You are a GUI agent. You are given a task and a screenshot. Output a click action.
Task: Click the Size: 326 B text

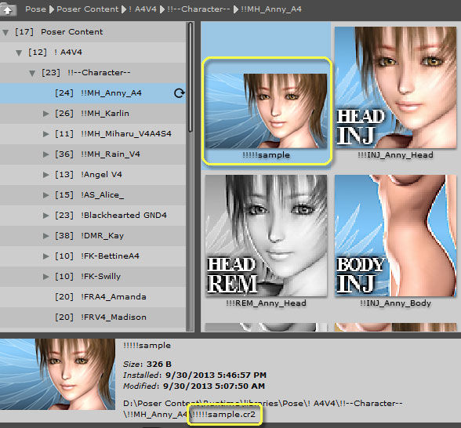click(147, 365)
